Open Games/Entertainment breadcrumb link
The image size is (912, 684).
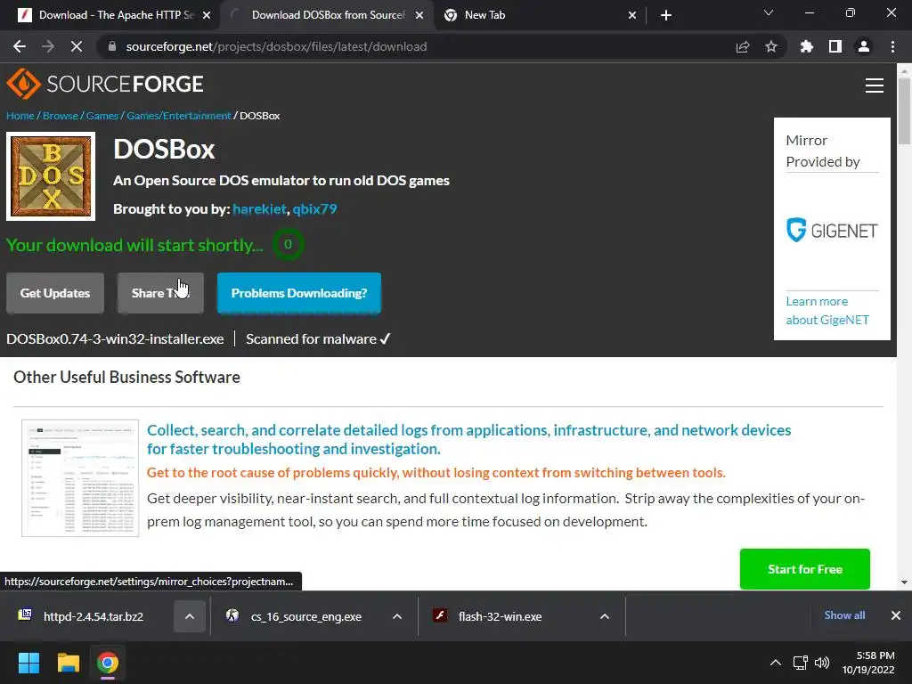point(178,116)
